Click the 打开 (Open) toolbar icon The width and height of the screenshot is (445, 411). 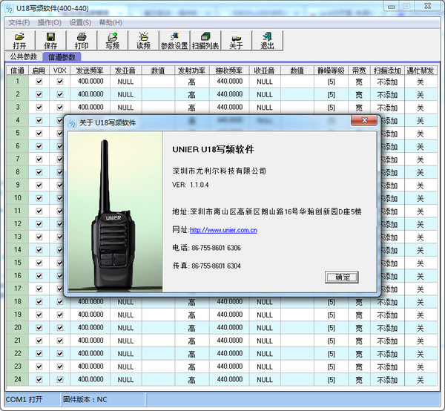point(19,41)
